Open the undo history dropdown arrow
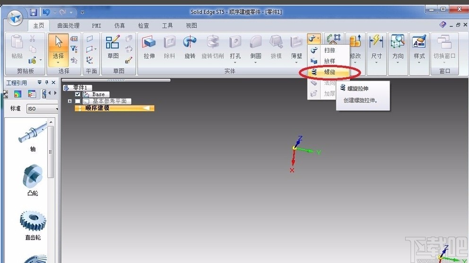Image resolution: width=469 pixels, height=263 pixels. pos(55,13)
